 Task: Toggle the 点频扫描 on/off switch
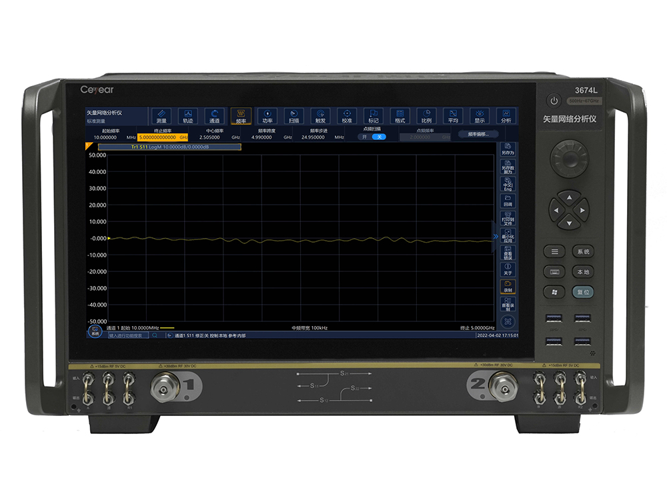pos(372,137)
